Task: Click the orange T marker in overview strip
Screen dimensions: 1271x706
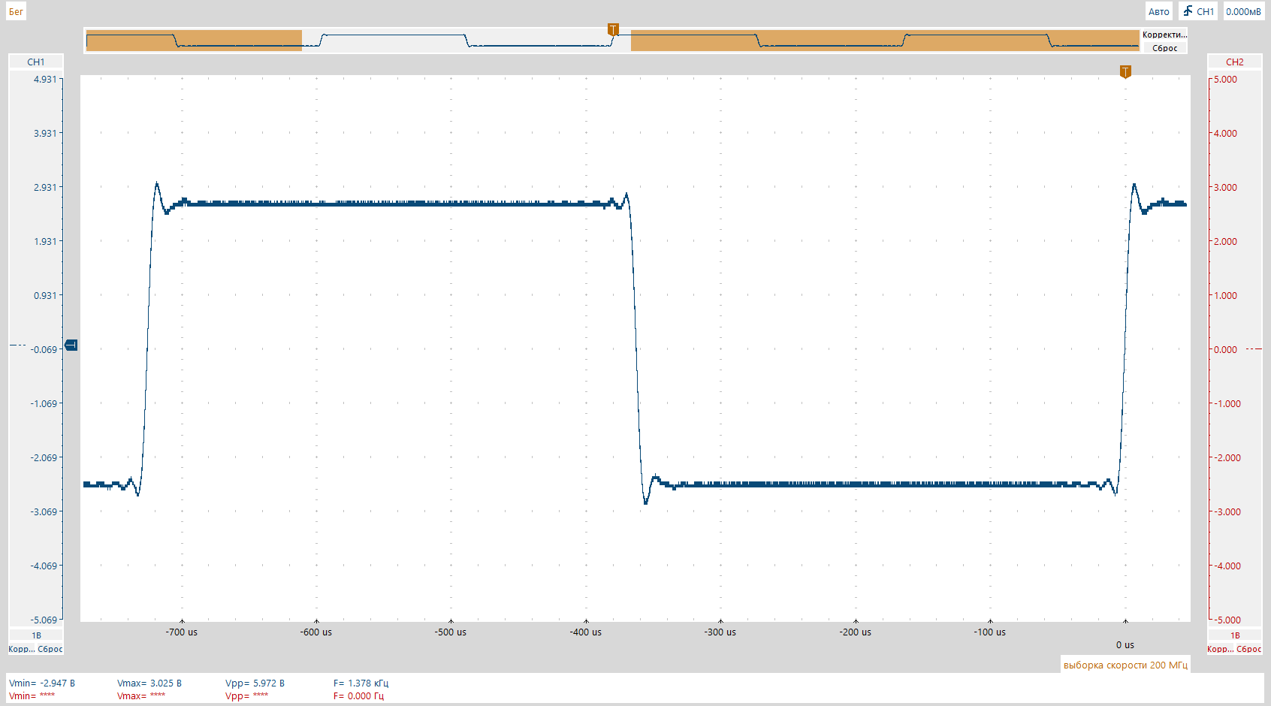Action: (x=613, y=29)
